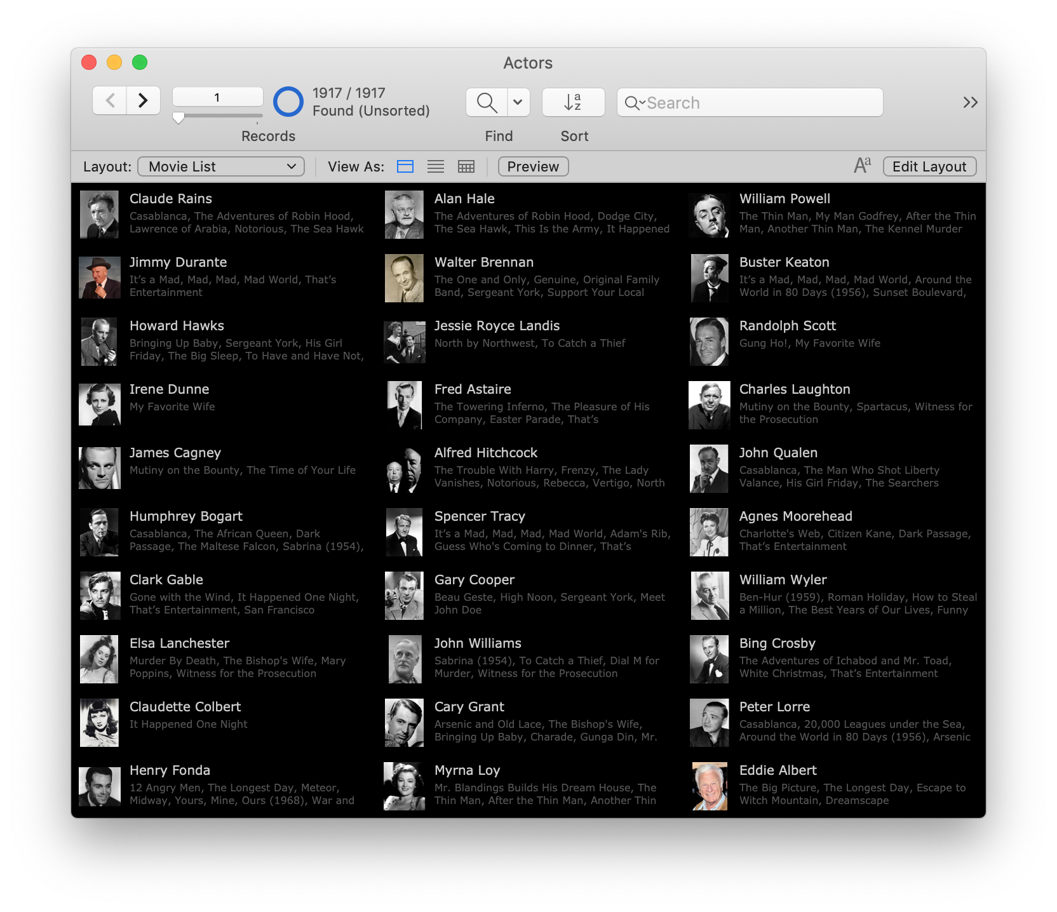Go to the previous record arrow
This screenshot has height=912, width=1057.
pos(111,100)
